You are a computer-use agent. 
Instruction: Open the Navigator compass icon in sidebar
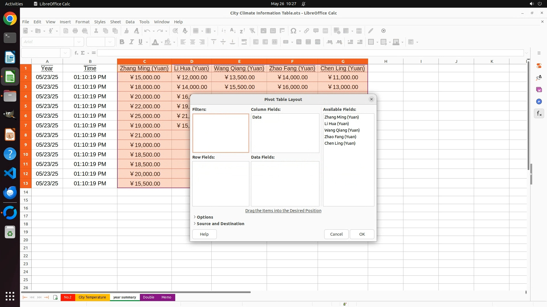(539, 102)
